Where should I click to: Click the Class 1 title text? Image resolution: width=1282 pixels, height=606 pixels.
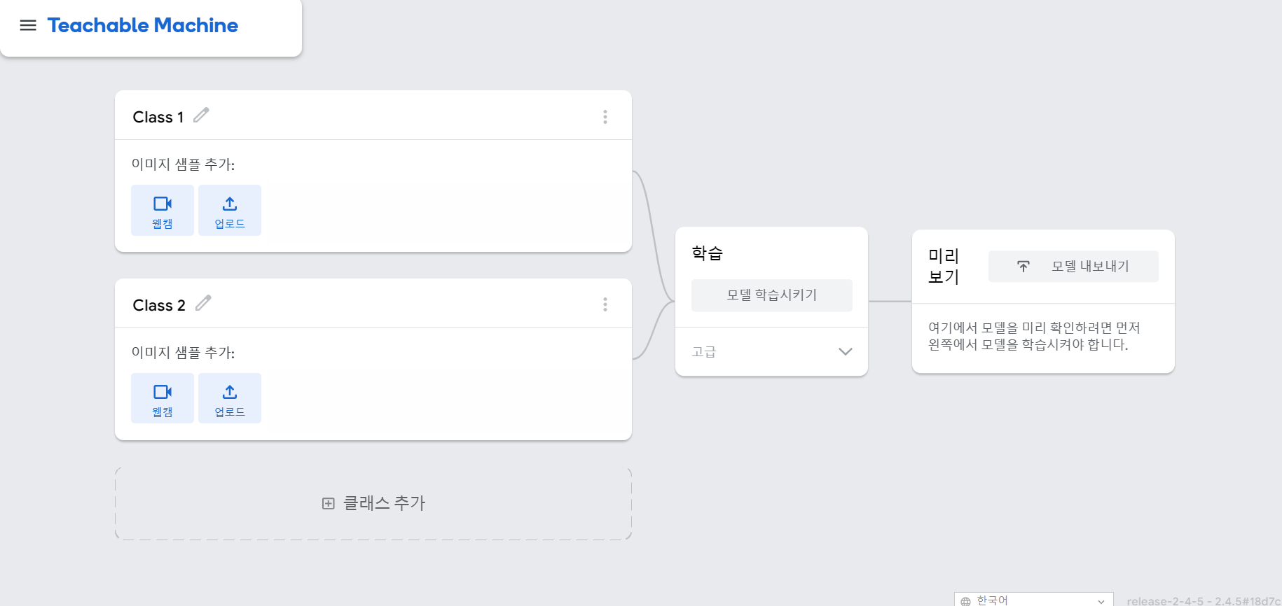158,117
